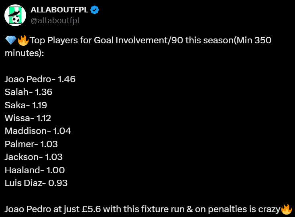Click the fire emoji beside Top Players
Viewport: 295px width, 217px height.
tap(23, 40)
